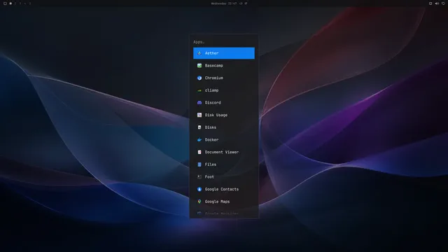This screenshot has height=252, width=448.
Task: Click the Basecamp green icon
Action: [199, 65]
